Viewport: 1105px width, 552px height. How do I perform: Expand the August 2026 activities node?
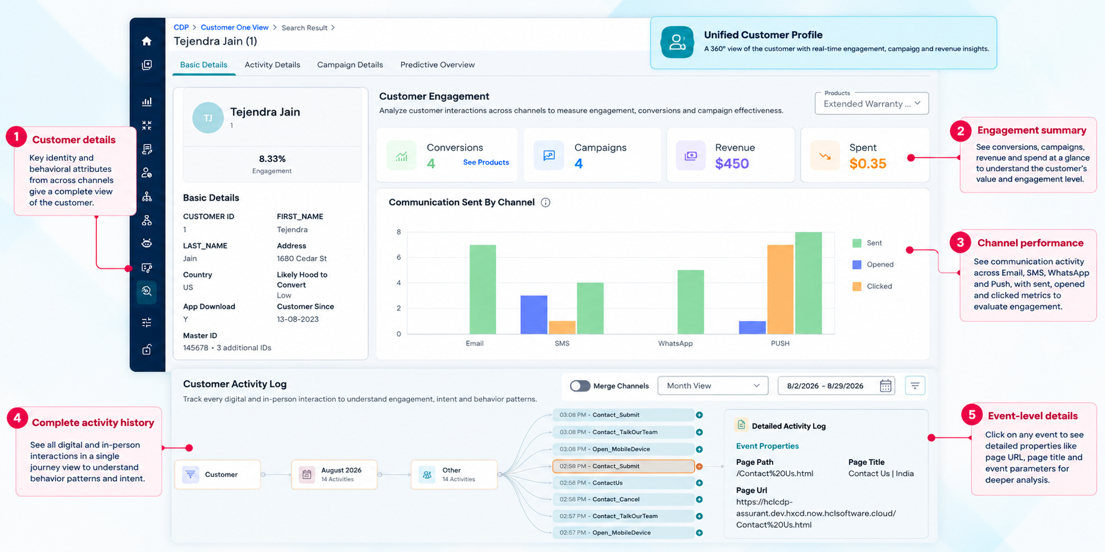coord(334,474)
